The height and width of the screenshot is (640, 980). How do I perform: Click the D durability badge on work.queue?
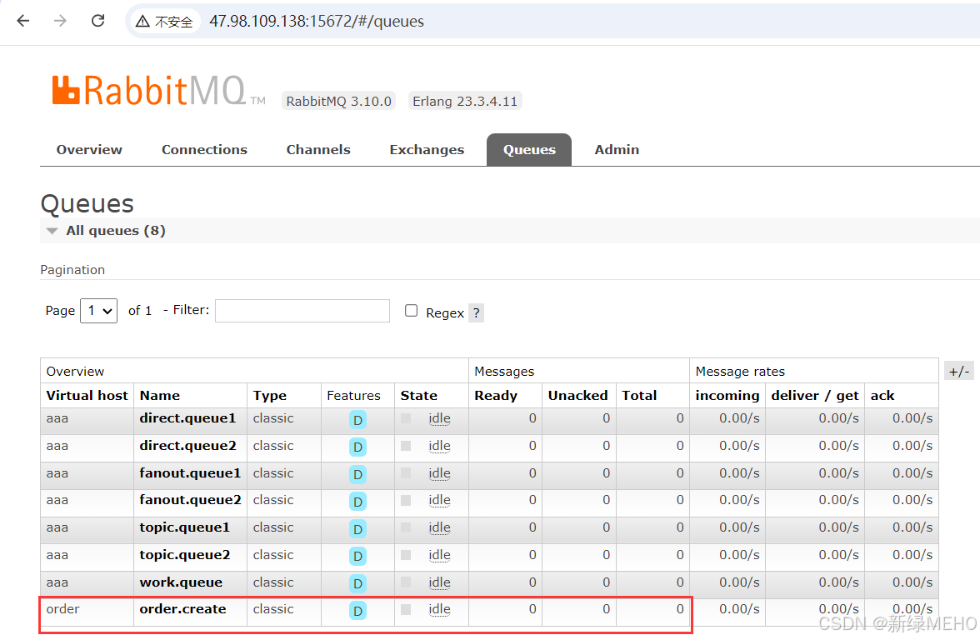[357, 583]
